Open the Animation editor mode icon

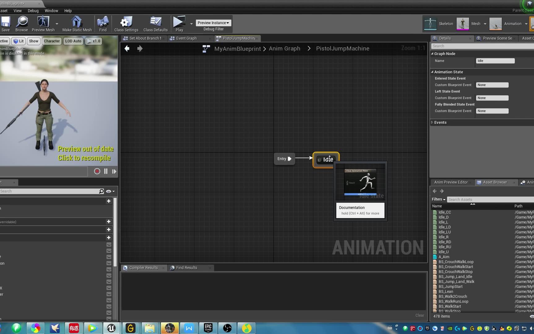(496, 24)
